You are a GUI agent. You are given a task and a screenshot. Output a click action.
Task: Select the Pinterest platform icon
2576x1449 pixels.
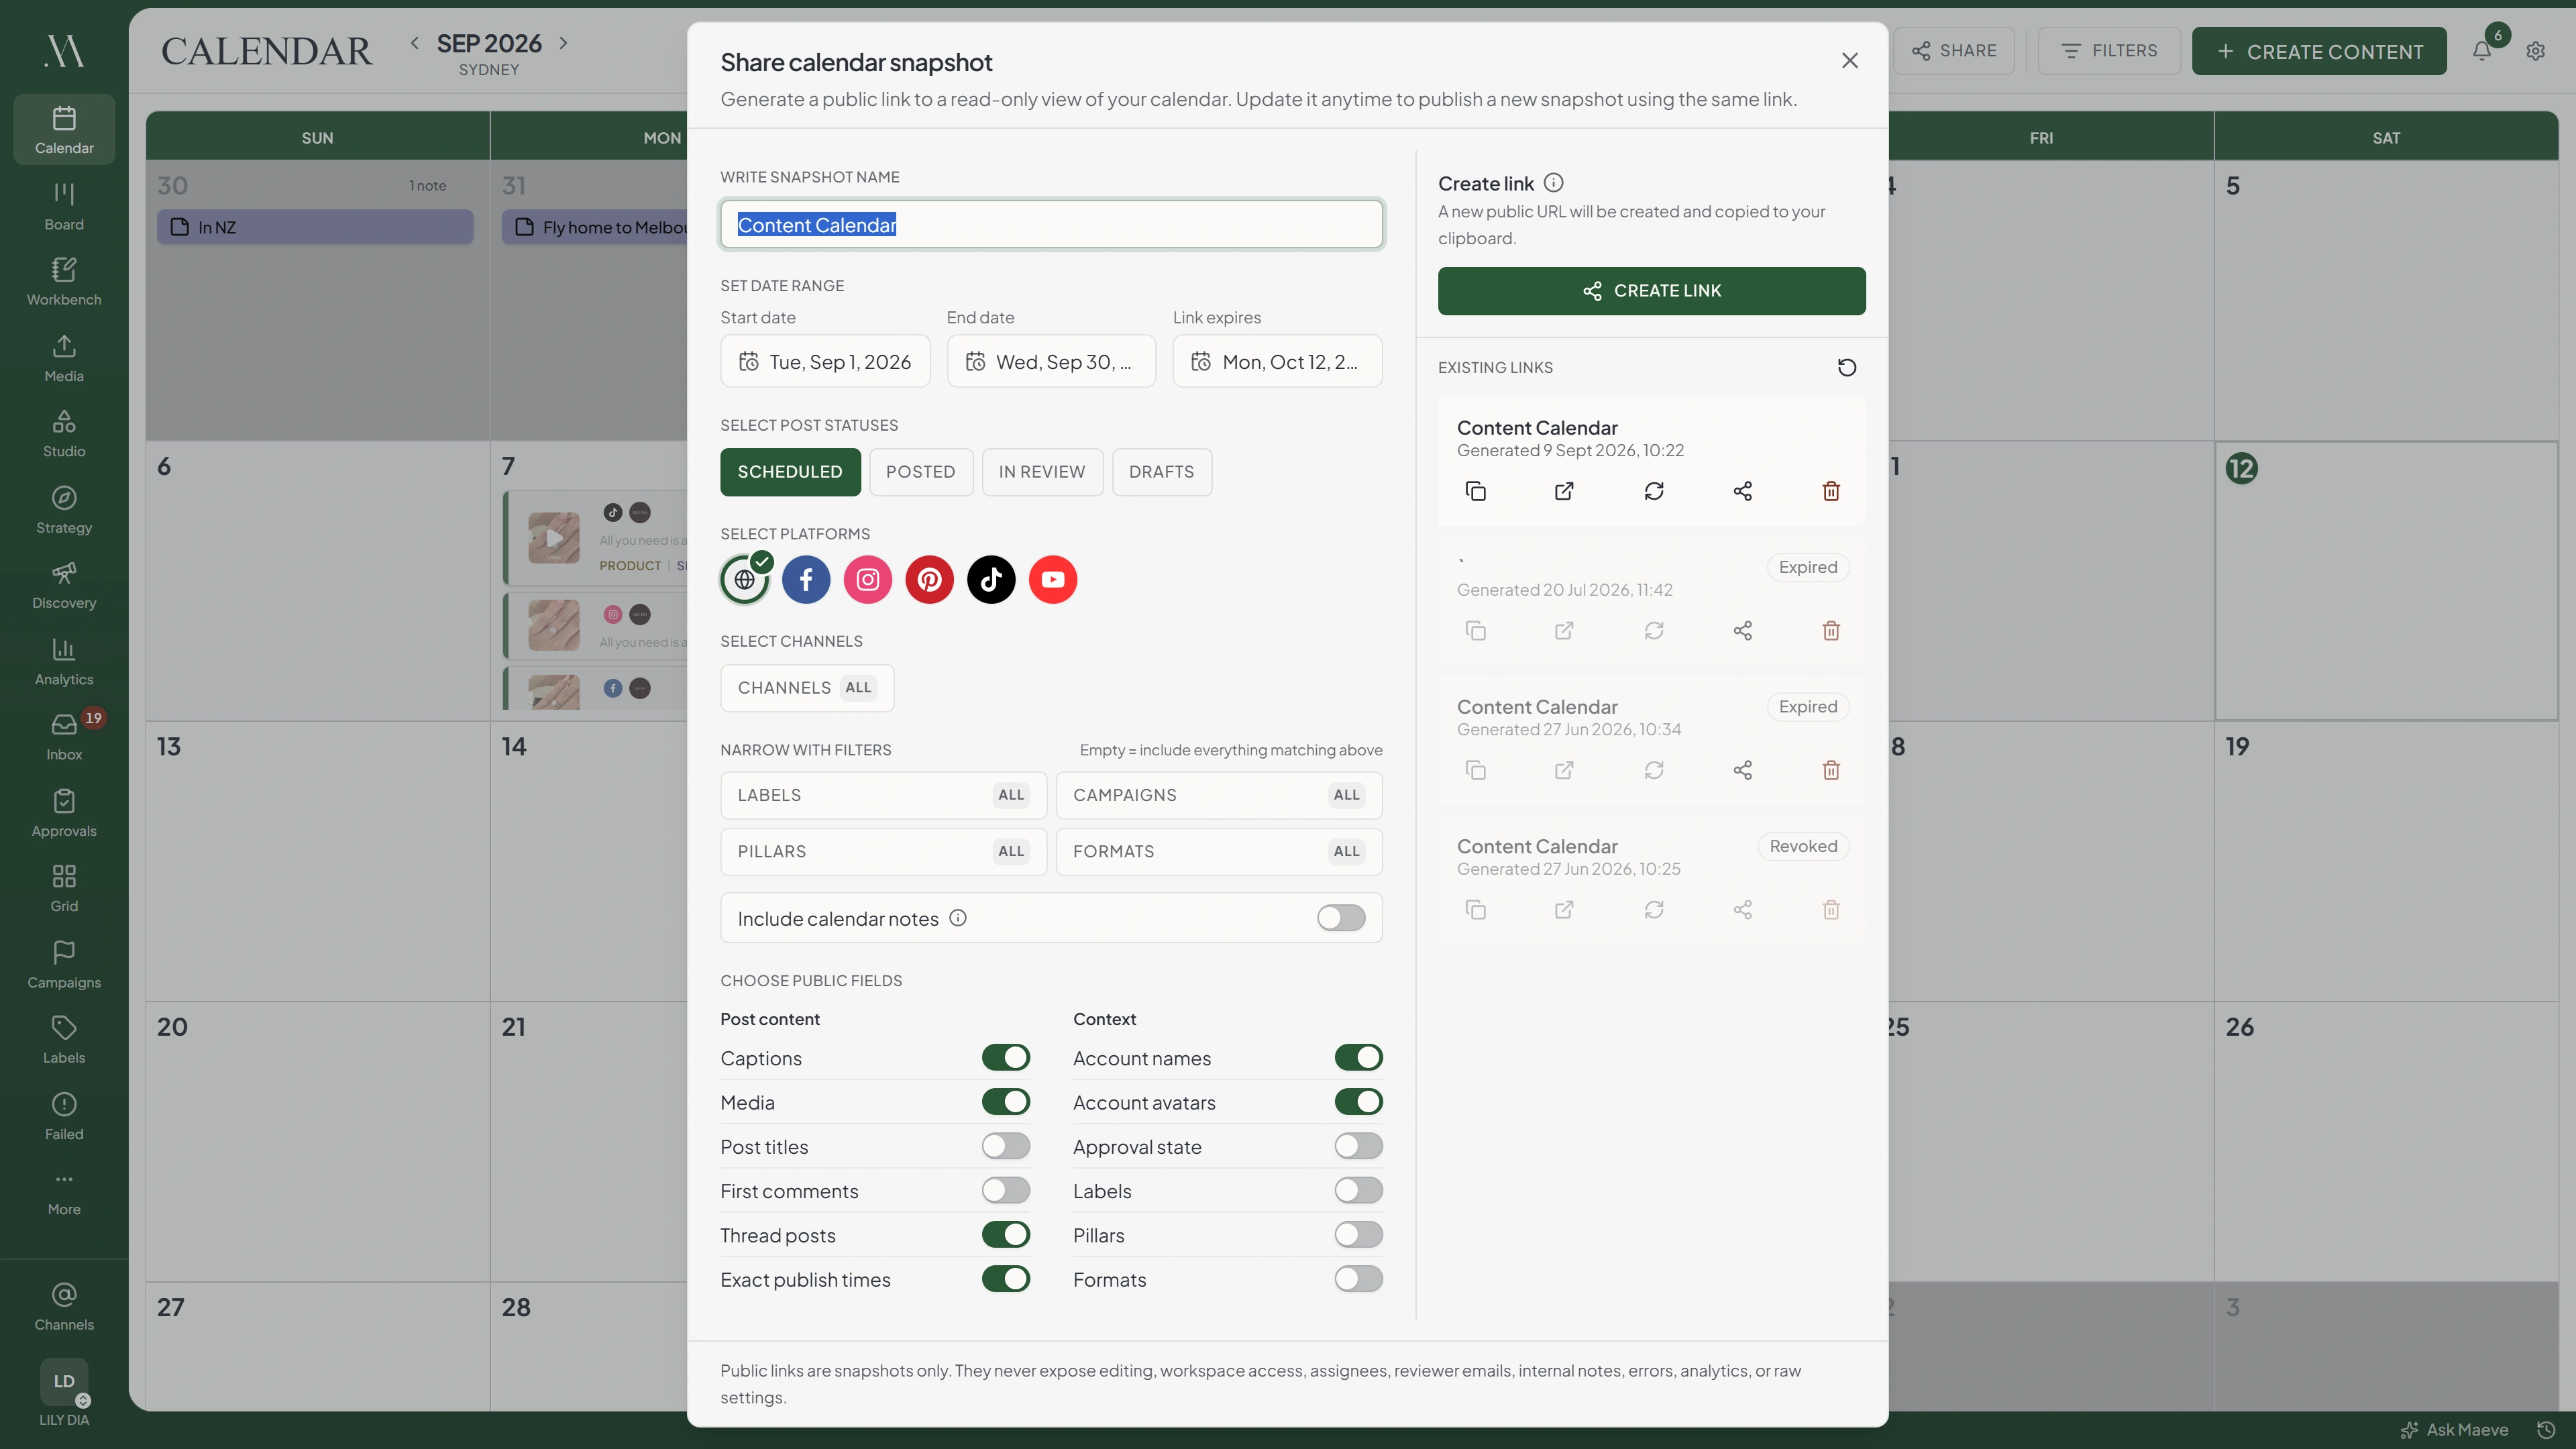tap(930, 580)
